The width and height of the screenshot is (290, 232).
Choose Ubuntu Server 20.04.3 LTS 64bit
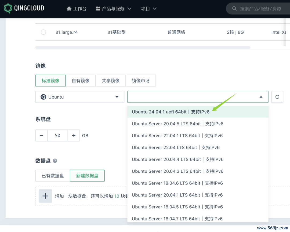[x=198, y=171]
